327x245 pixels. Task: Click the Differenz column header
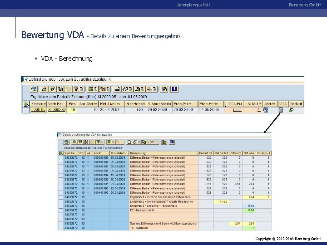[236, 153]
